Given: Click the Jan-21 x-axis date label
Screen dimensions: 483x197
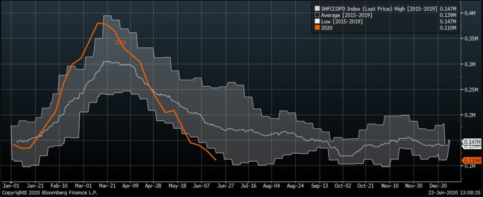Looking at the screenshot, I should tap(35, 186).
